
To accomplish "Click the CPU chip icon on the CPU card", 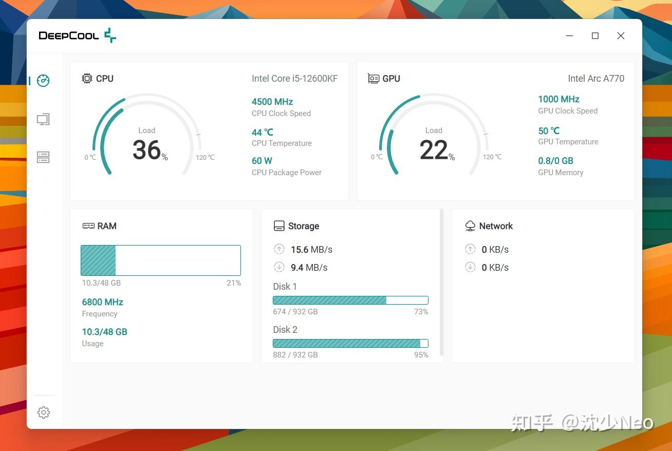I will (x=87, y=78).
